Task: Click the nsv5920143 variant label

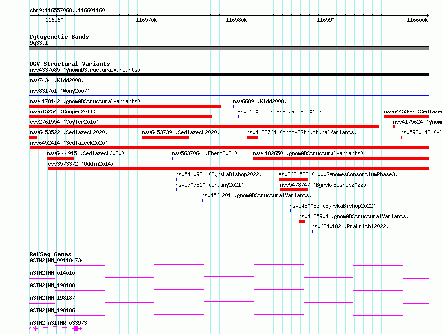Action: [x=422, y=132]
